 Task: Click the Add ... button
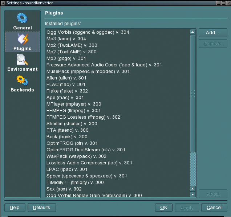tap(213, 33)
